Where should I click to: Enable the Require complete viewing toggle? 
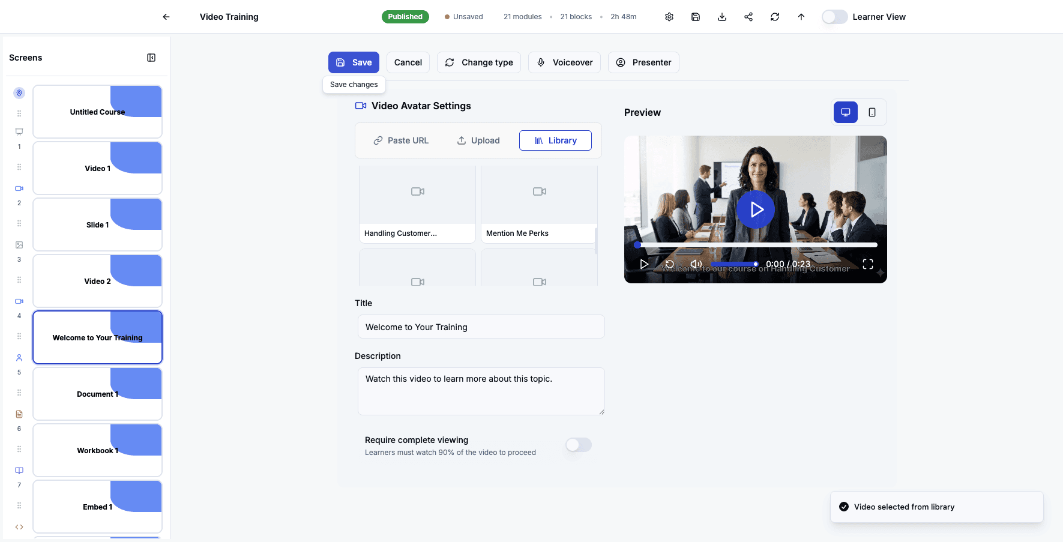[x=578, y=445]
